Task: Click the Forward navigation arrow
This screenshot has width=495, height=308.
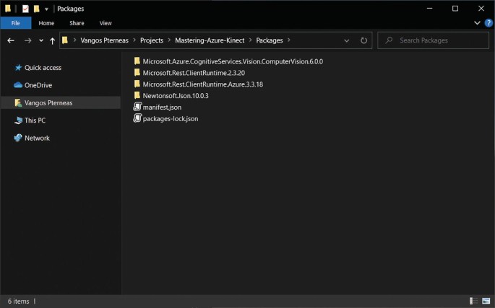Action: coord(27,40)
